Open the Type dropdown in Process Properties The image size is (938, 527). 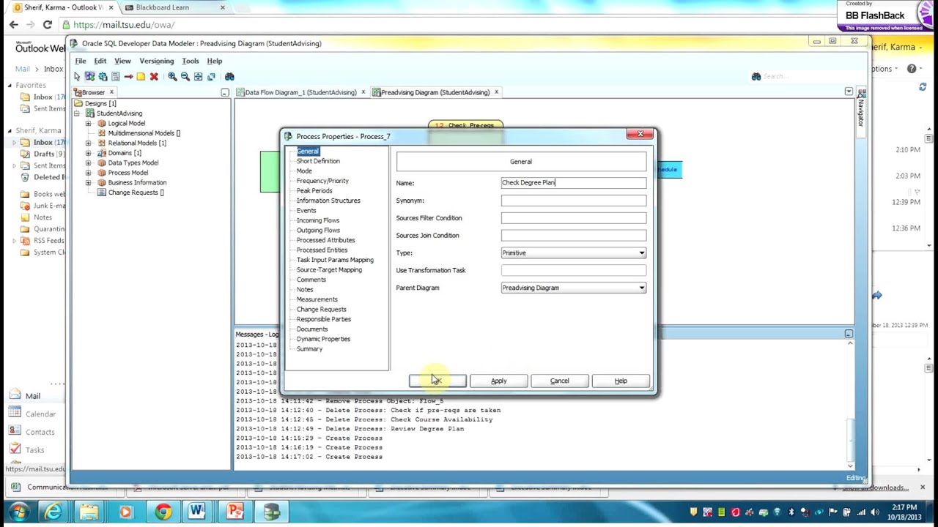642,253
